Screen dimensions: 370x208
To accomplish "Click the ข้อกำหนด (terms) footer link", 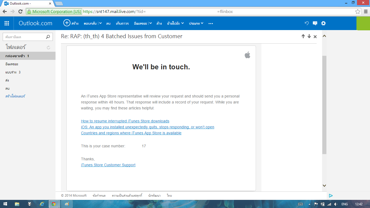I will coord(99,196).
